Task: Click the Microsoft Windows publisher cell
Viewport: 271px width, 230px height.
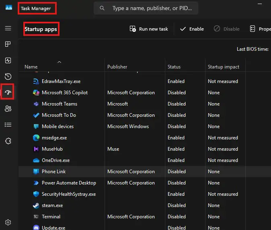Action: (x=128, y=126)
